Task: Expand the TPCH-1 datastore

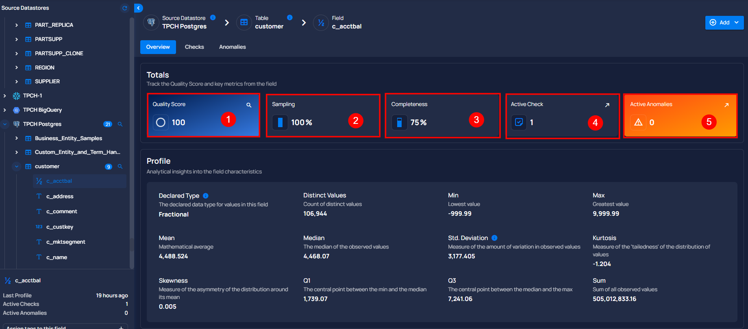Action: (x=4, y=96)
